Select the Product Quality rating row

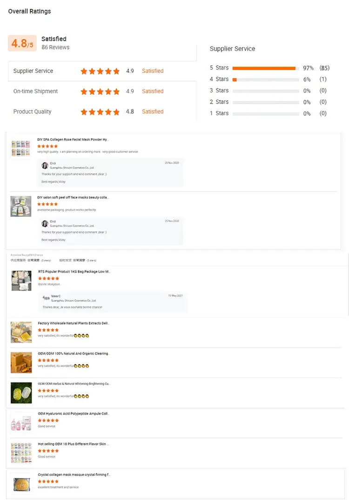102,112
